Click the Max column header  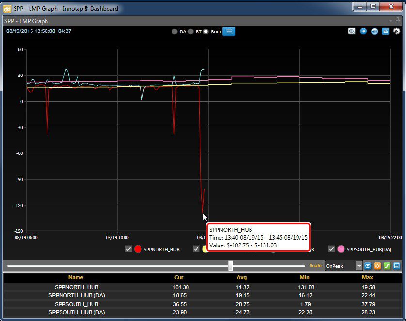(367, 277)
